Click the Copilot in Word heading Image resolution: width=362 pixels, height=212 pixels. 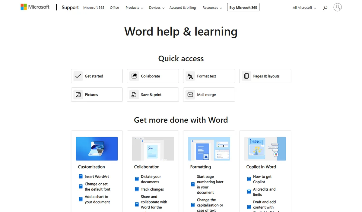(x=261, y=167)
